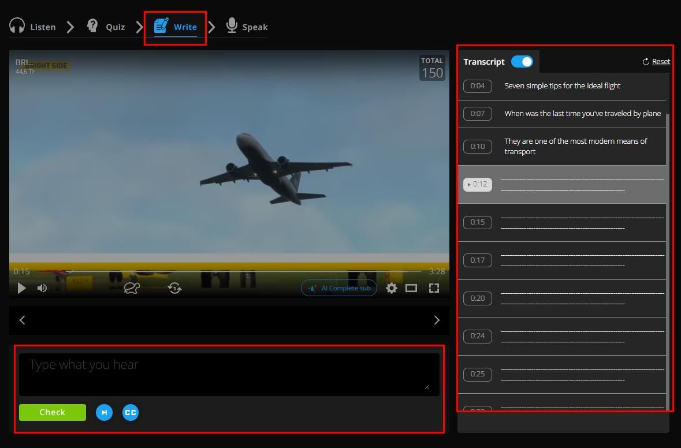Go to the previous sentence arrow
Viewport: 681px width, 448px height.
pyautogui.click(x=23, y=320)
